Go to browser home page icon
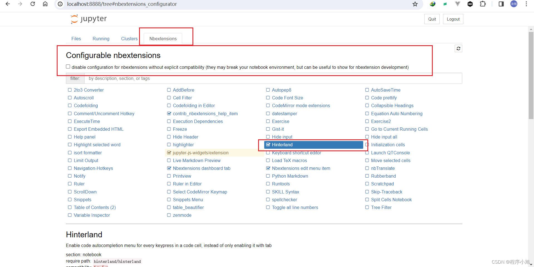 [45, 4]
